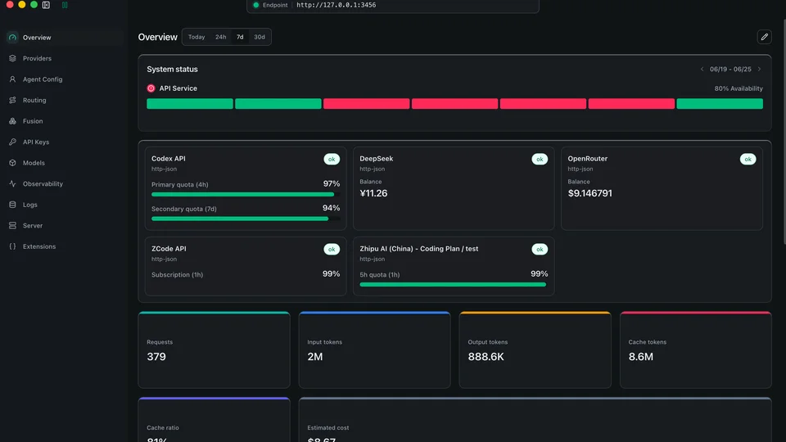Open the Logs page

64,205
